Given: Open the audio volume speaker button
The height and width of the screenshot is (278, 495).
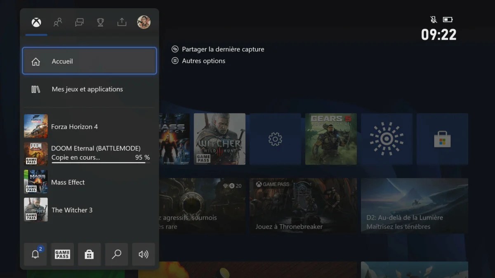Looking at the screenshot, I should tap(143, 254).
